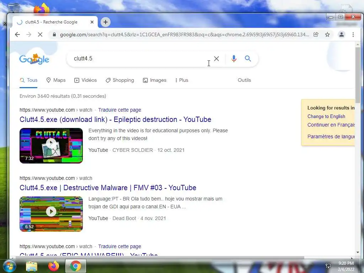
Task: Switch to the Maps tab
Action: (x=56, y=80)
